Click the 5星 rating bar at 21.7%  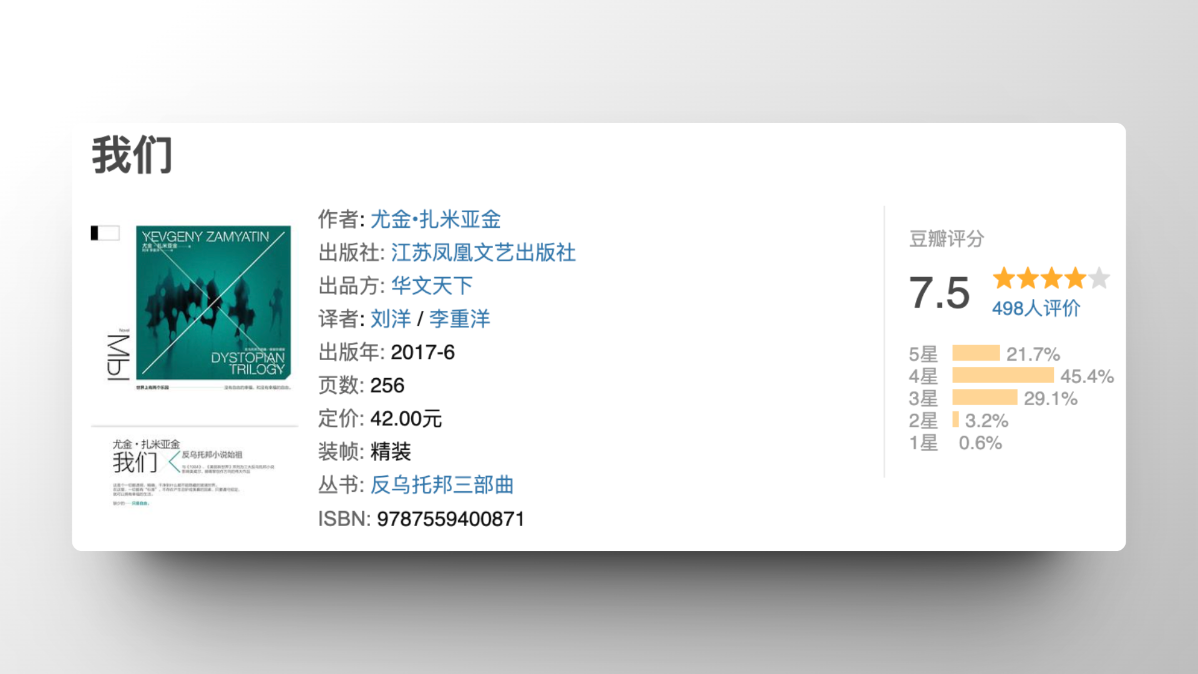point(976,353)
